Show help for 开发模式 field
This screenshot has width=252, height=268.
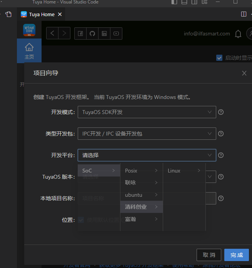tap(221, 112)
